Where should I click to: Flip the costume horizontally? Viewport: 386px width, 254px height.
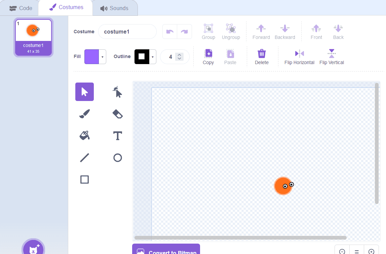tap(299, 56)
